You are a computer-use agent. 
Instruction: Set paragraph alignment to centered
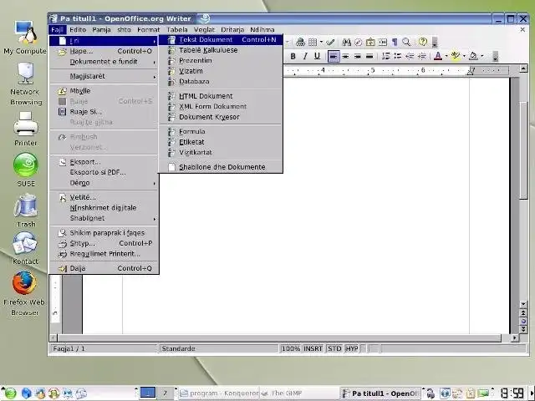(x=345, y=56)
